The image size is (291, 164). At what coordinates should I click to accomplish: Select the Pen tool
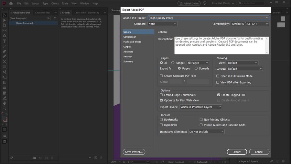click(x=5, y=51)
